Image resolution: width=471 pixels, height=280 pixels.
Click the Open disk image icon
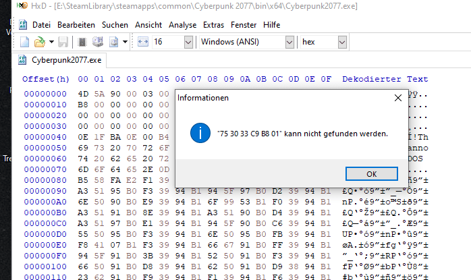click(113, 42)
